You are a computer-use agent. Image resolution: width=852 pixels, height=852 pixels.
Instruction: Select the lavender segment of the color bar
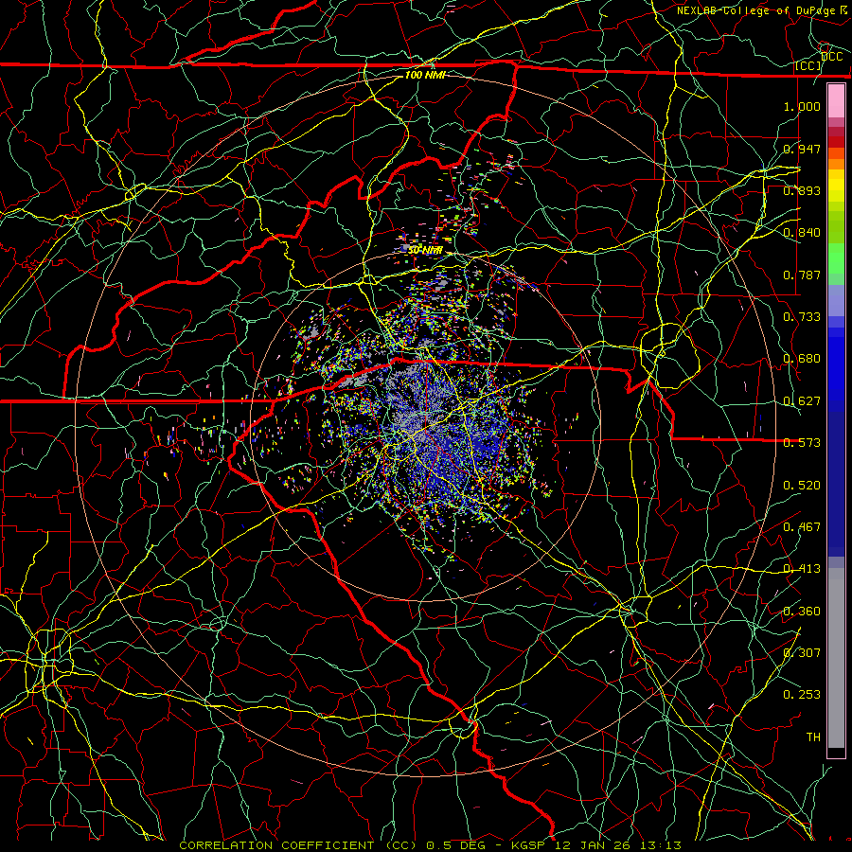[x=836, y=301]
